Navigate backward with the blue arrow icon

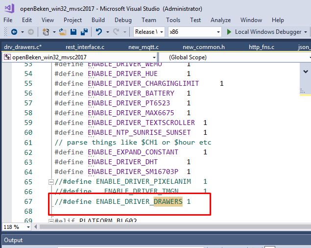[14, 32]
